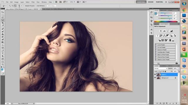This screenshot has width=188, height=105.
Task: Select the Blur tool
Action: tap(3, 45)
